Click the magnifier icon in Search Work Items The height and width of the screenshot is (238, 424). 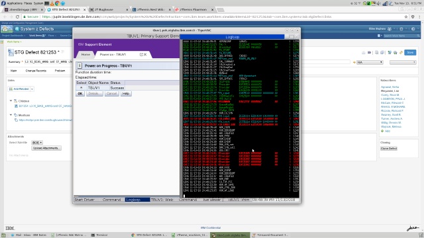click(x=418, y=36)
